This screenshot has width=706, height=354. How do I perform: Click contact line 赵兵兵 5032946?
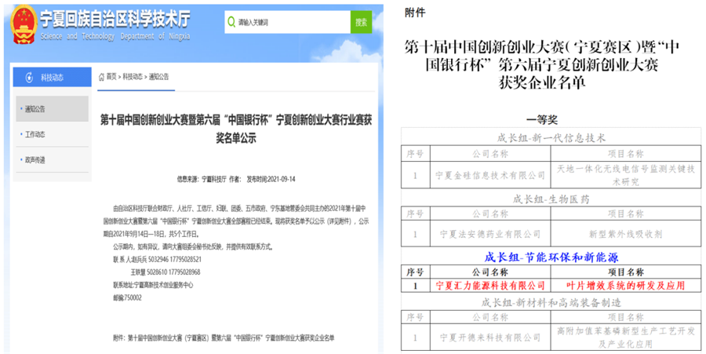point(157,260)
